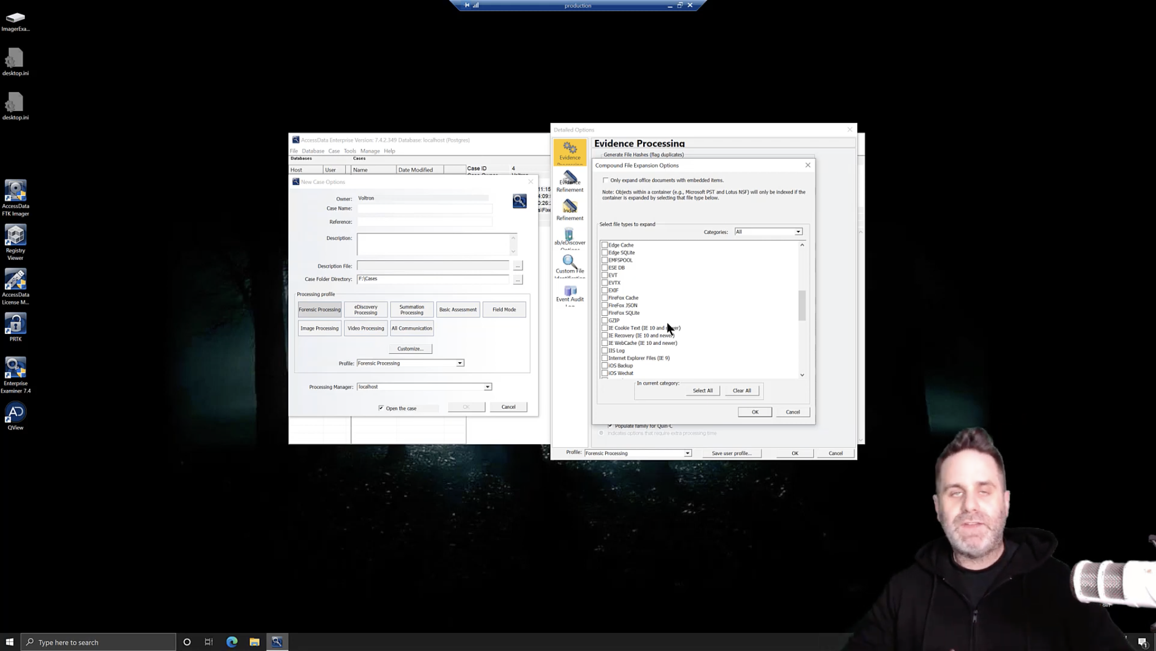This screenshot has height=651, width=1156.
Task: Open the Processing Manager dropdown
Action: click(x=487, y=387)
